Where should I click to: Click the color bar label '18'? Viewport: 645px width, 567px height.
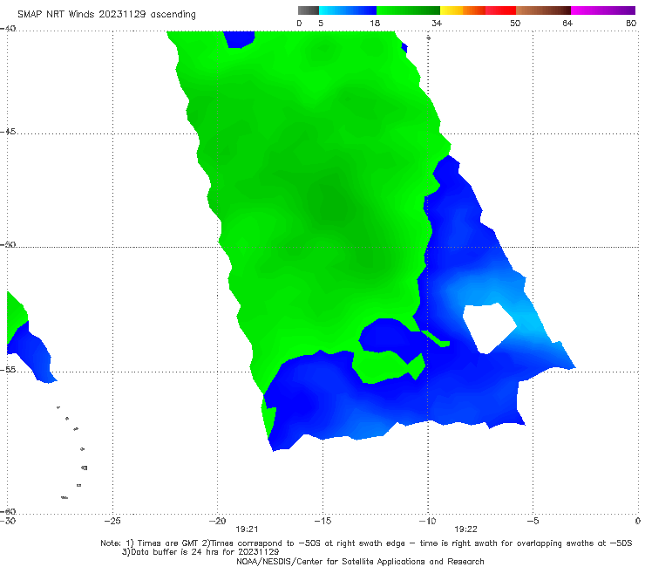[375, 23]
